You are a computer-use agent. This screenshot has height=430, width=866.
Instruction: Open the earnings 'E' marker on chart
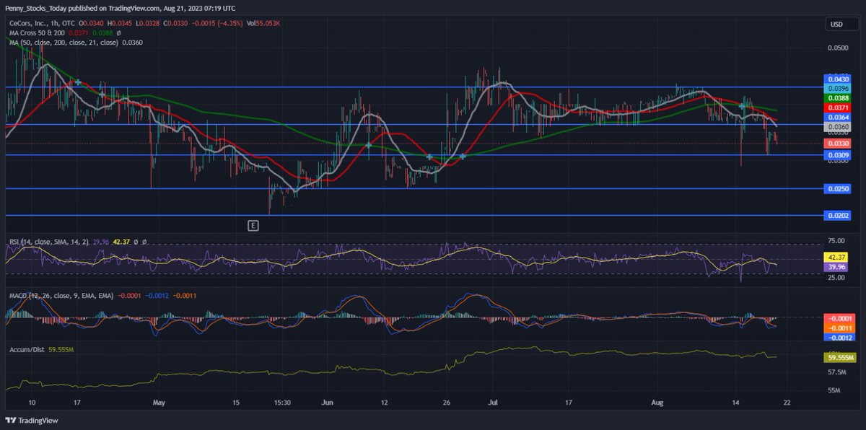tap(253, 226)
